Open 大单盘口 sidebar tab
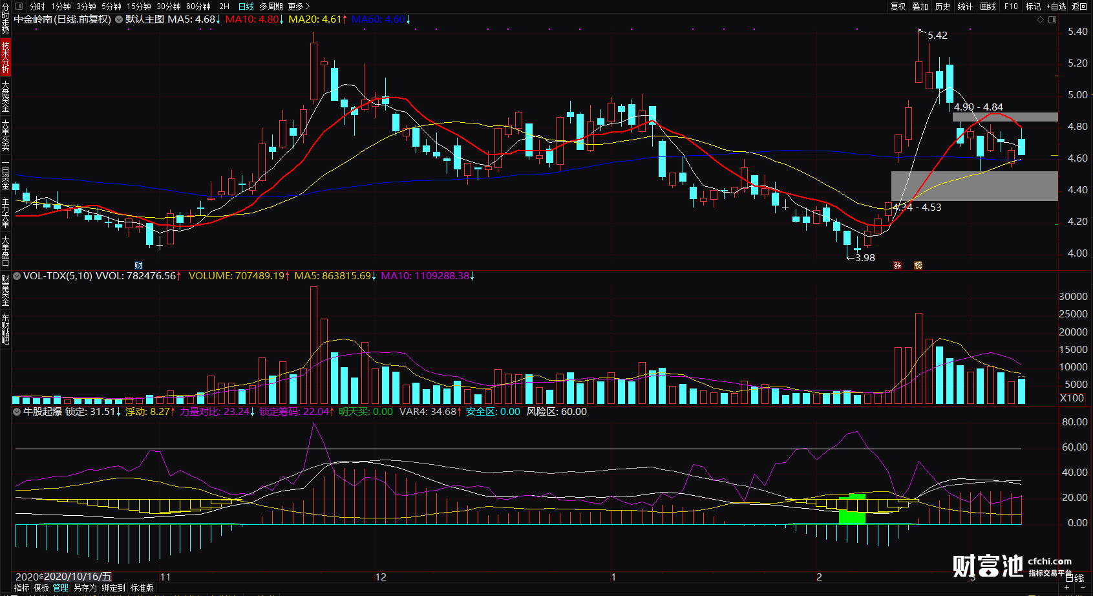The height and width of the screenshot is (596, 1093). [5, 252]
